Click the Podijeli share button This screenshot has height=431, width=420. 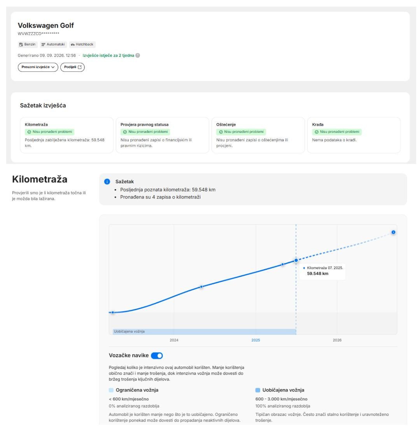click(x=72, y=67)
